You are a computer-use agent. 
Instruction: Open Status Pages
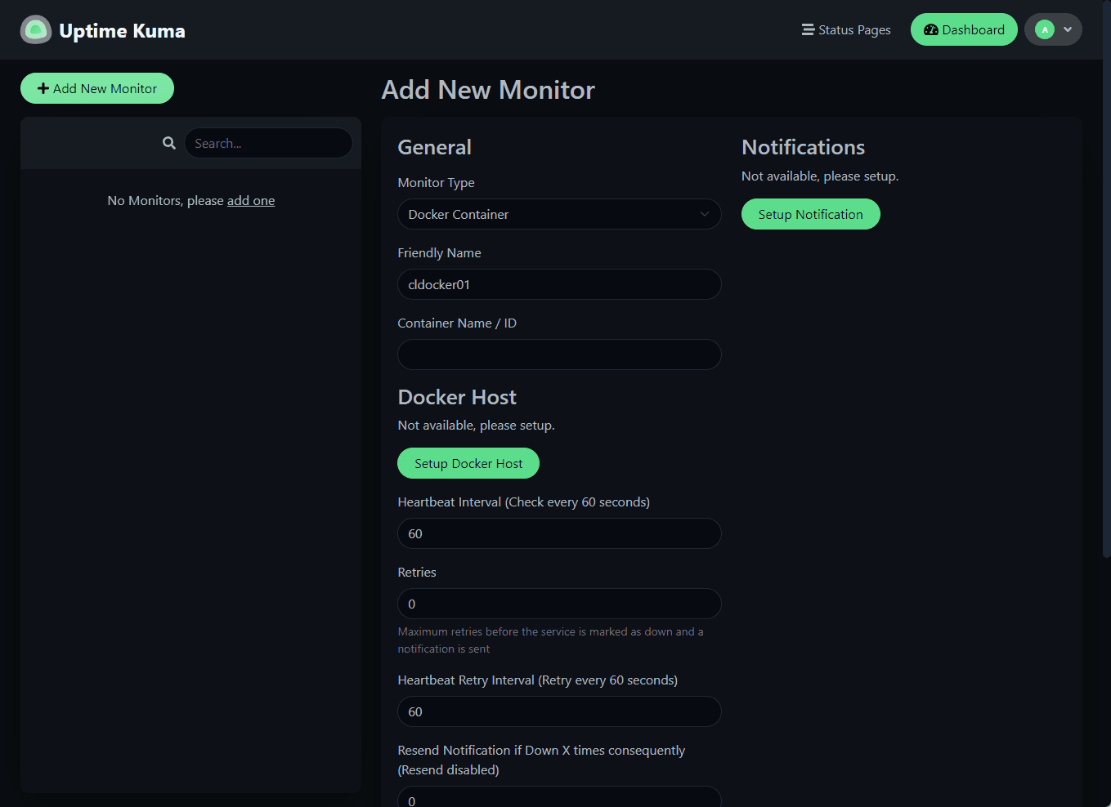pyautogui.click(x=846, y=29)
